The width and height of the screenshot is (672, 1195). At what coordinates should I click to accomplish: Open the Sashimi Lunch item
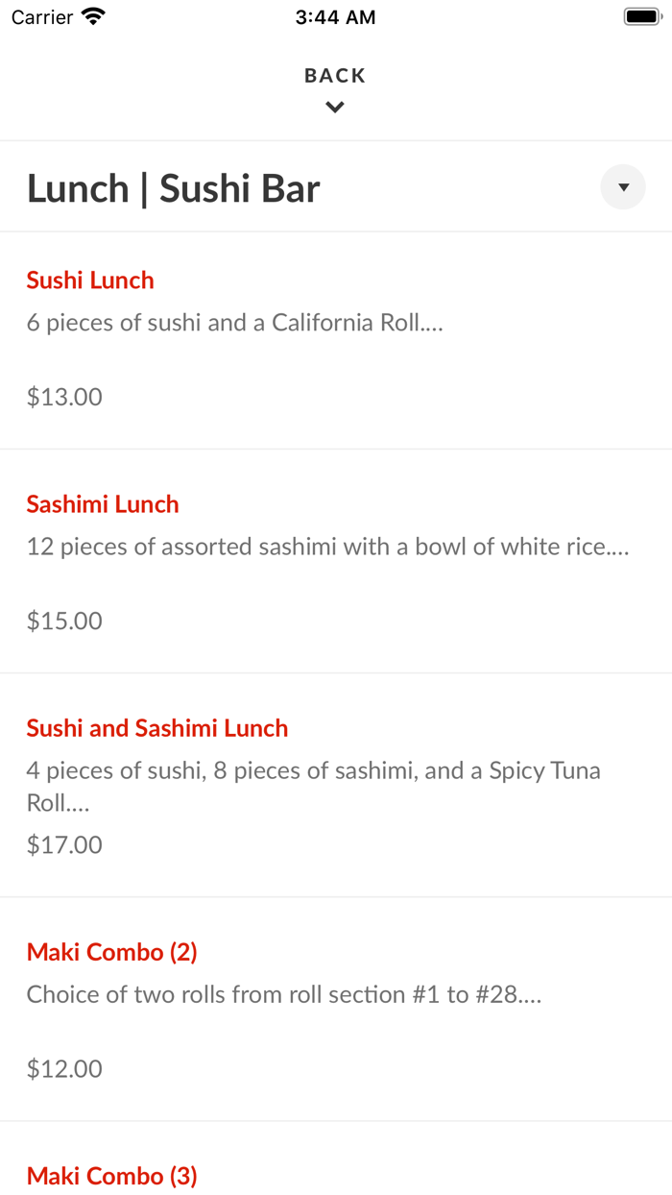(102, 503)
